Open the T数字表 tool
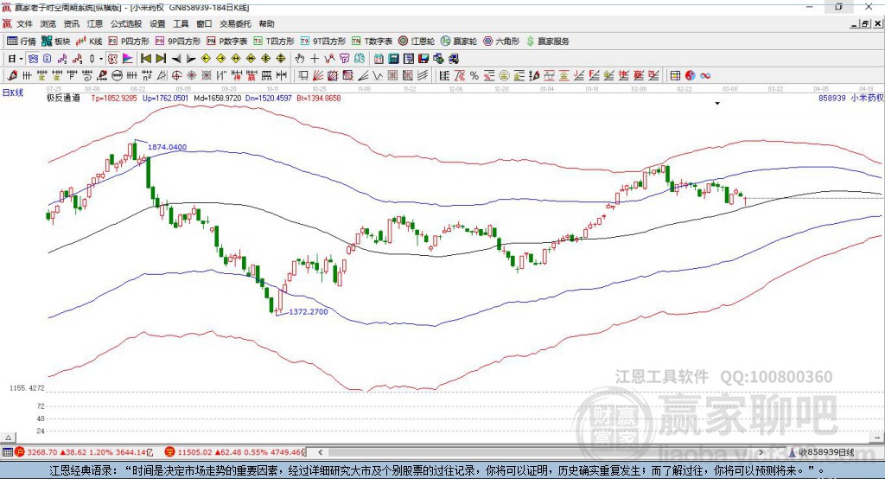The width and height of the screenshot is (885, 479). (x=372, y=42)
